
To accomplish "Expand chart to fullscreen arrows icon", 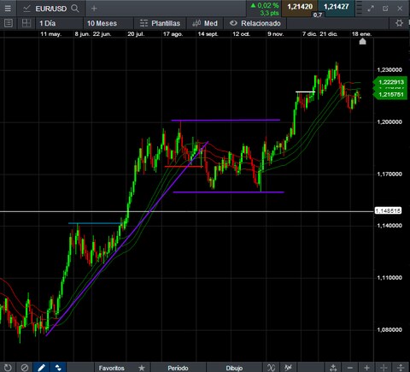I will click(371, 9).
